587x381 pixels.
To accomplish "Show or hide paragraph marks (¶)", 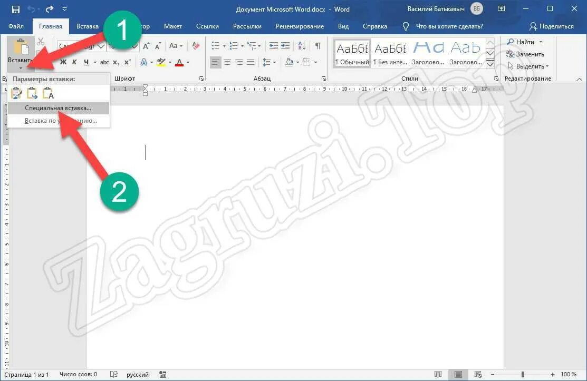I will [x=318, y=46].
